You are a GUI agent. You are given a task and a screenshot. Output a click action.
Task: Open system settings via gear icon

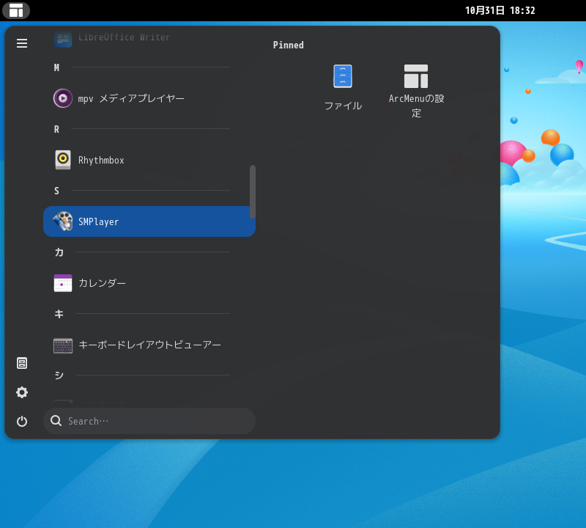pos(22,392)
